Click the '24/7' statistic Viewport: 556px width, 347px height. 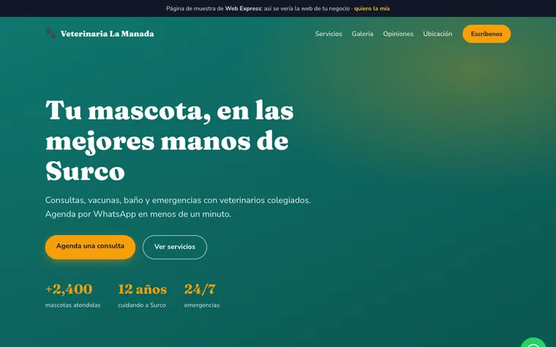pyautogui.click(x=200, y=289)
